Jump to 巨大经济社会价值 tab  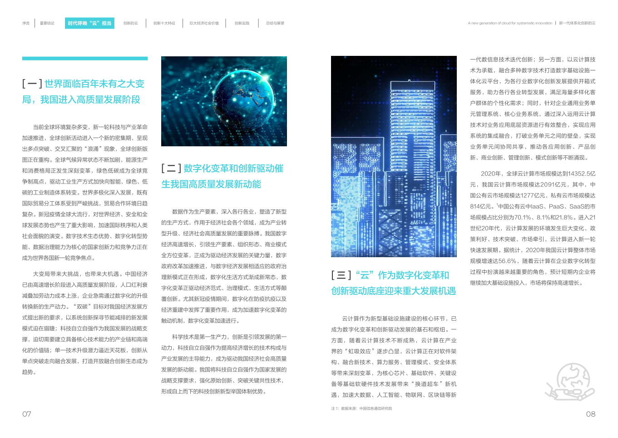pos(204,23)
